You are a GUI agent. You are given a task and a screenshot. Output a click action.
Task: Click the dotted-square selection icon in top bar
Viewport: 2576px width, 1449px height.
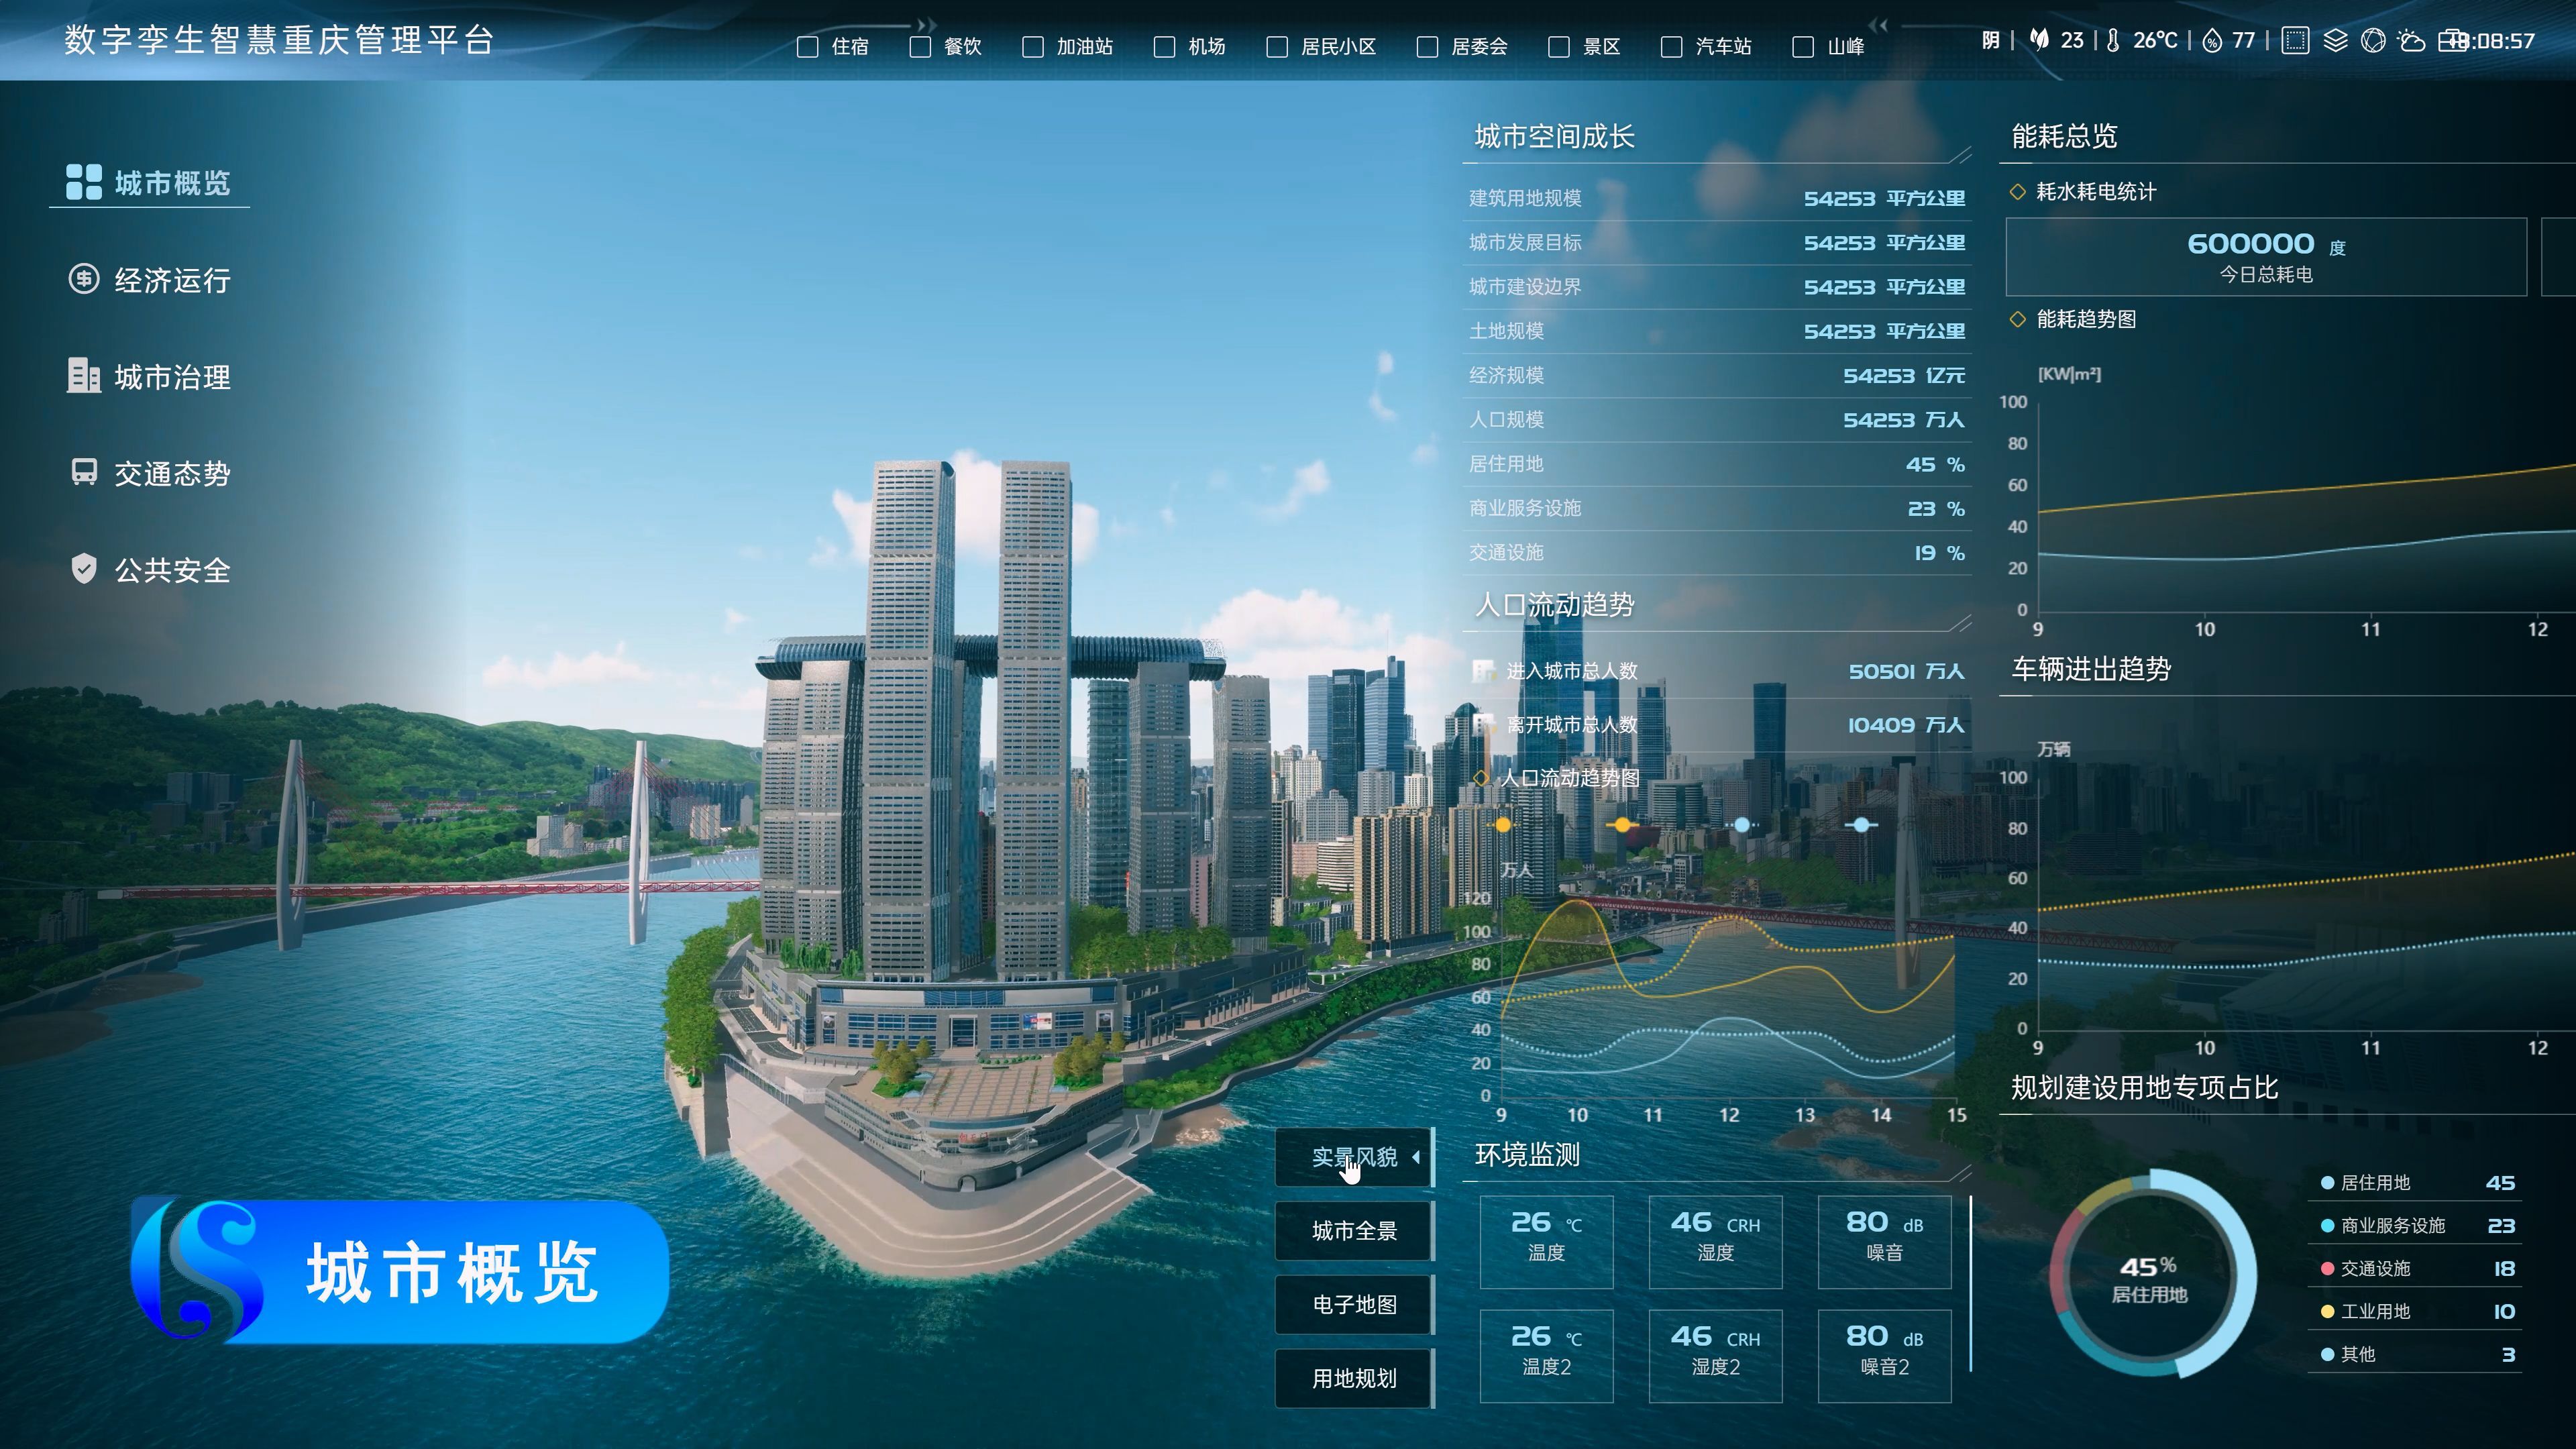point(2295,41)
